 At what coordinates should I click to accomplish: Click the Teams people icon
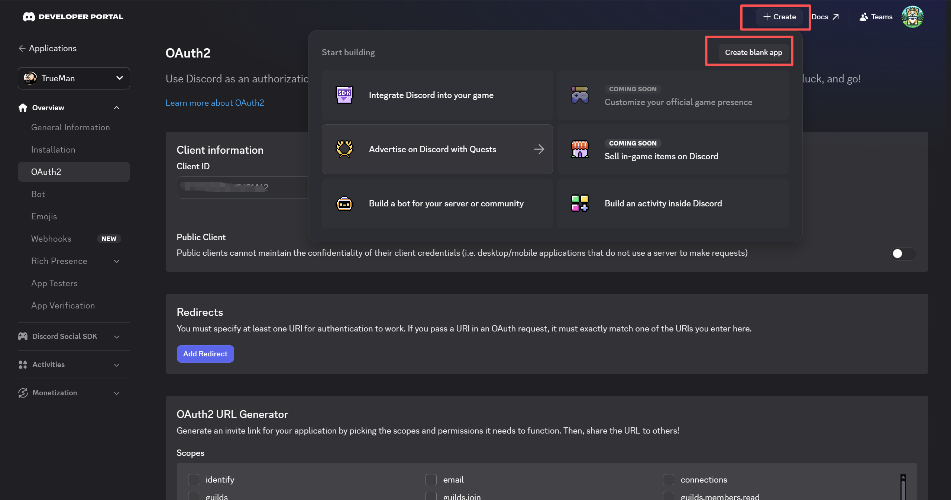[x=863, y=17]
